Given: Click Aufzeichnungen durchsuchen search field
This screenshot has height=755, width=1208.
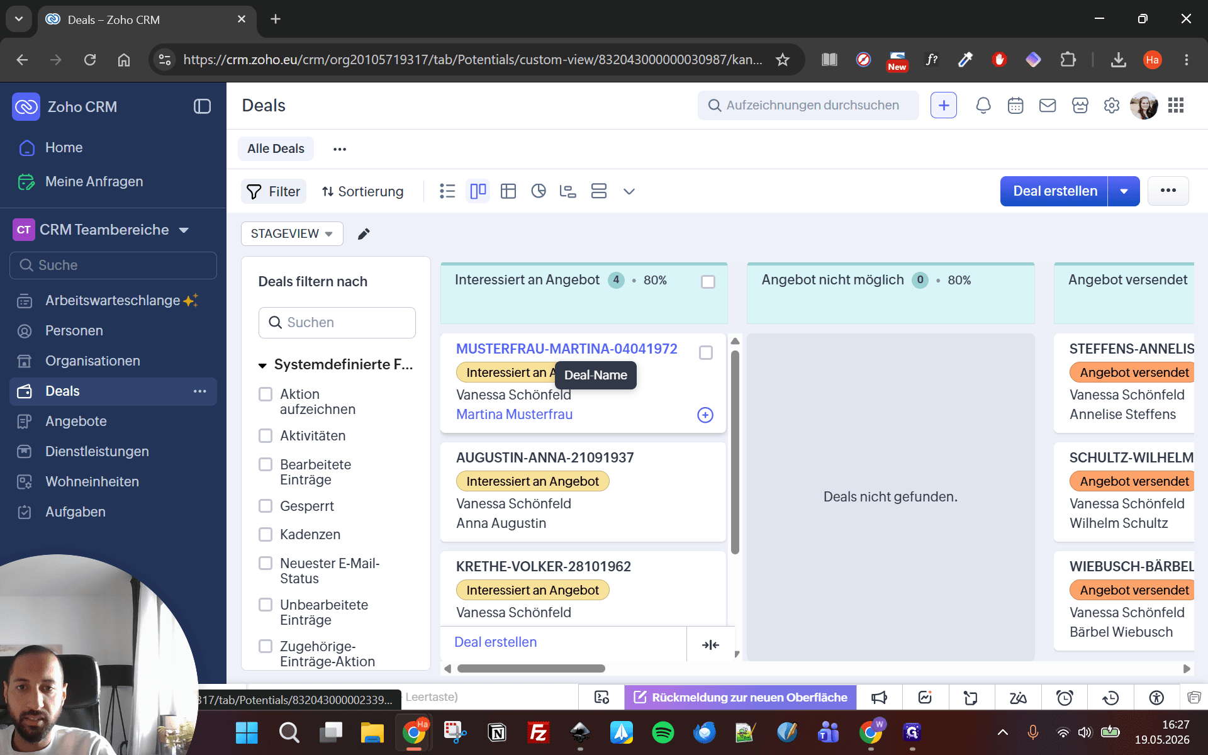Looking at the screenshot, I should pos(808,106).
